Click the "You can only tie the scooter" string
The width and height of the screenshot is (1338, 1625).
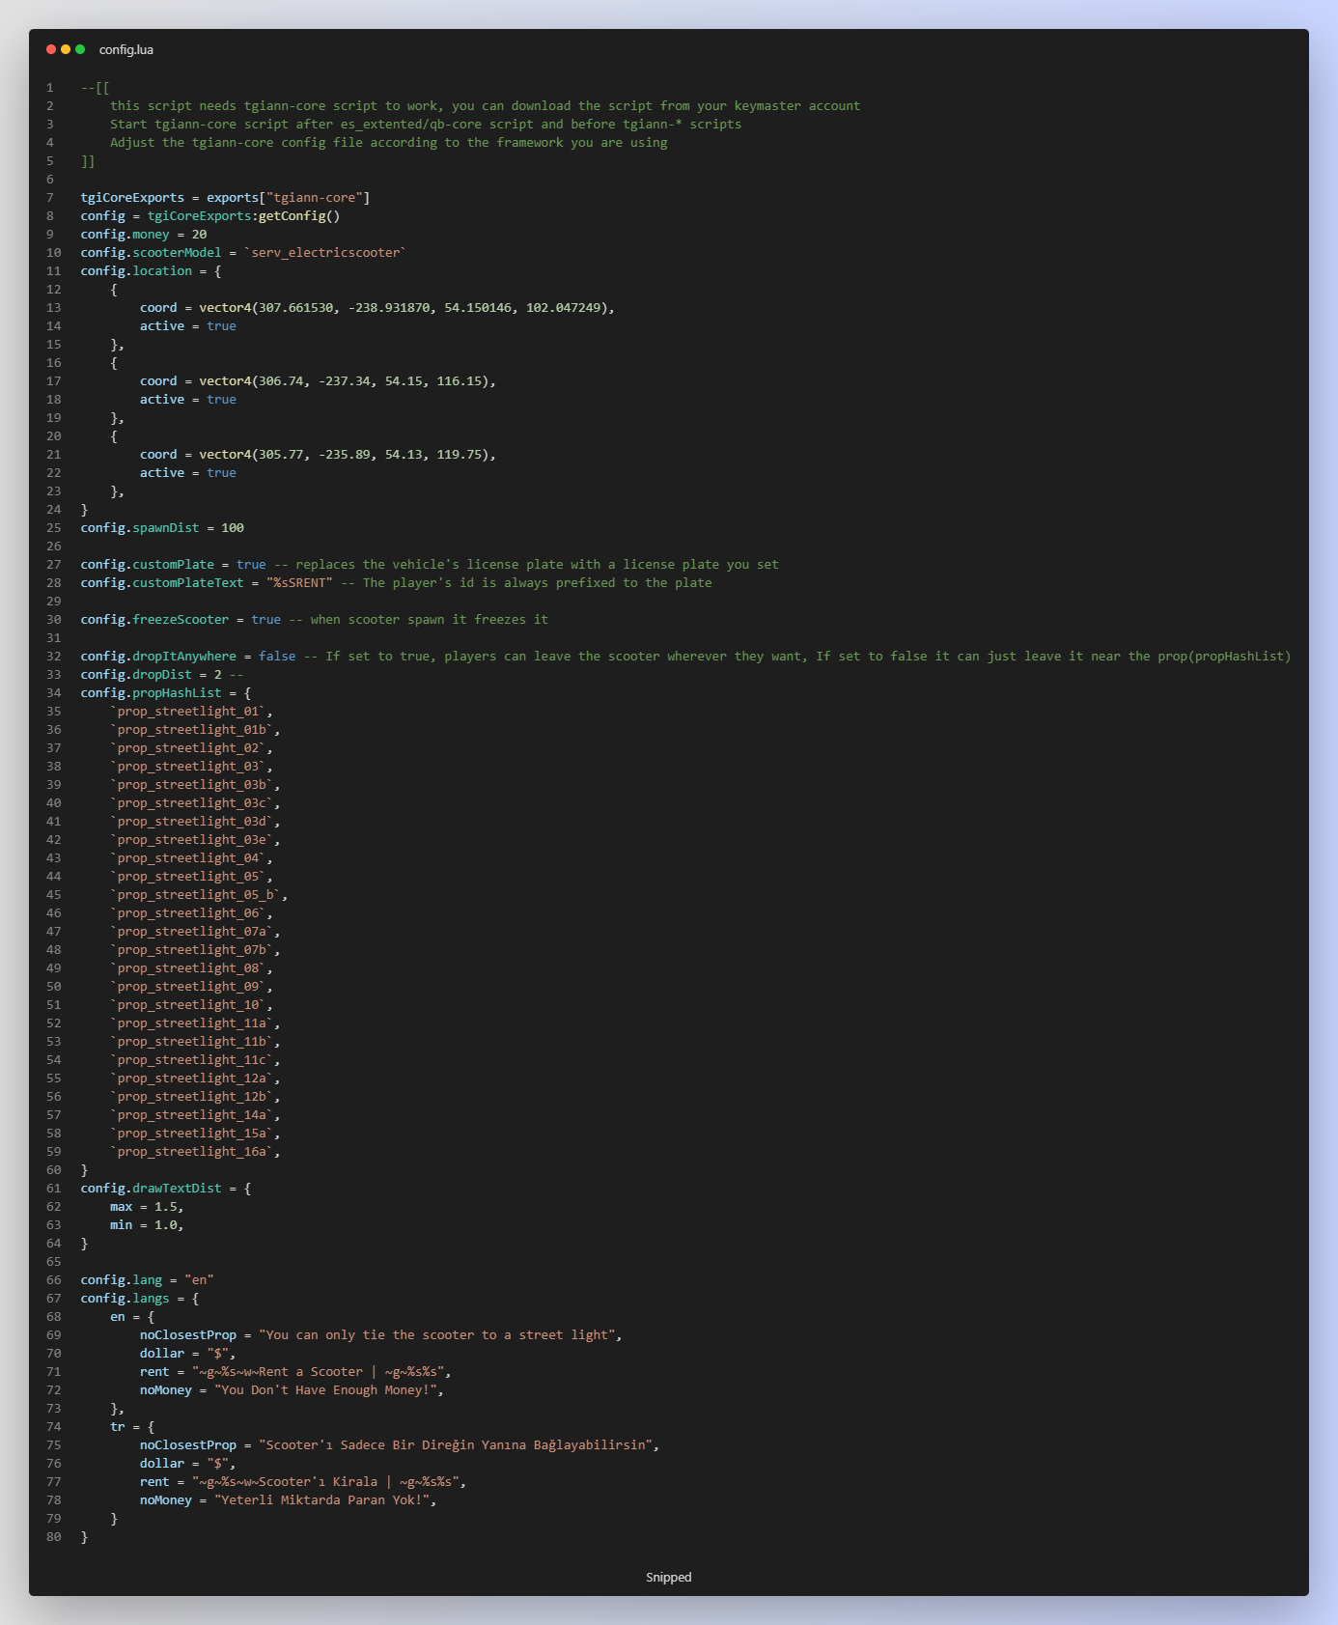point(436,1335)
